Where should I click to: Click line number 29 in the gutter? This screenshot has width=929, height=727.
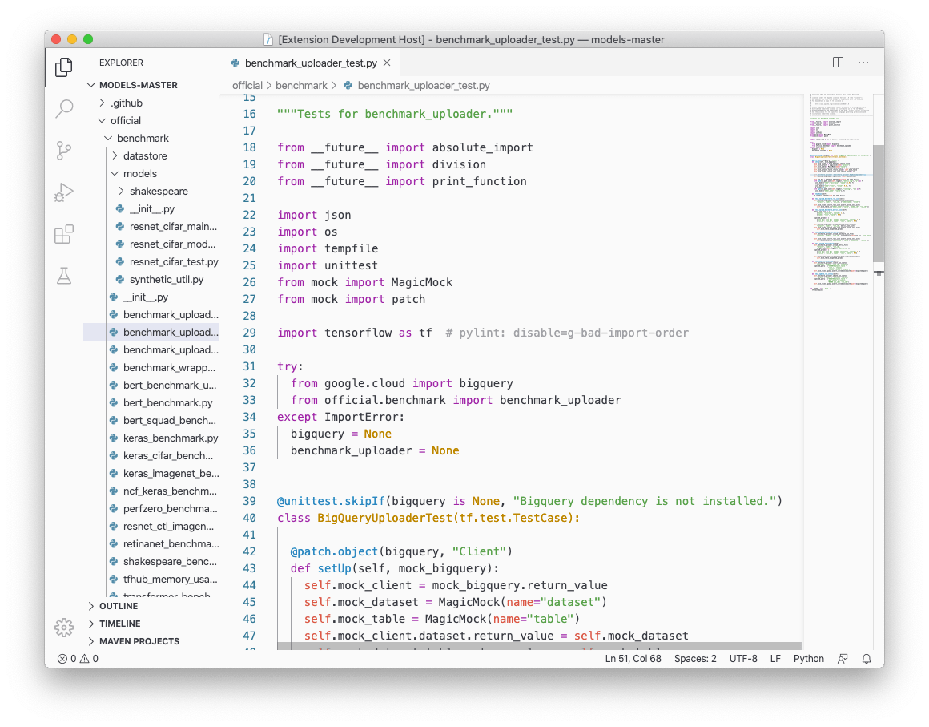point(249,333)
